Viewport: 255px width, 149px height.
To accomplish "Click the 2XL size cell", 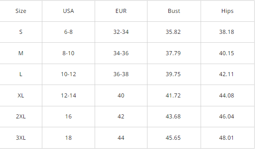I will [x=21, y=116].
